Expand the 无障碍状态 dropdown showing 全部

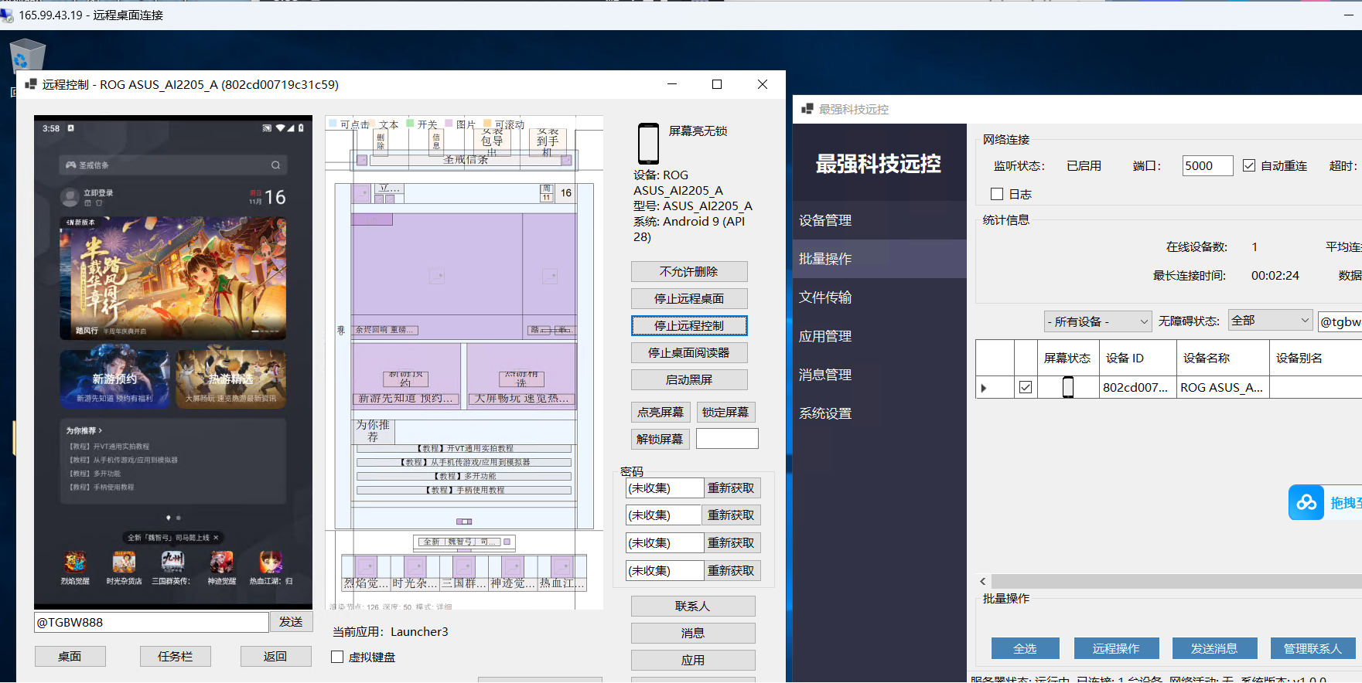1269,321
